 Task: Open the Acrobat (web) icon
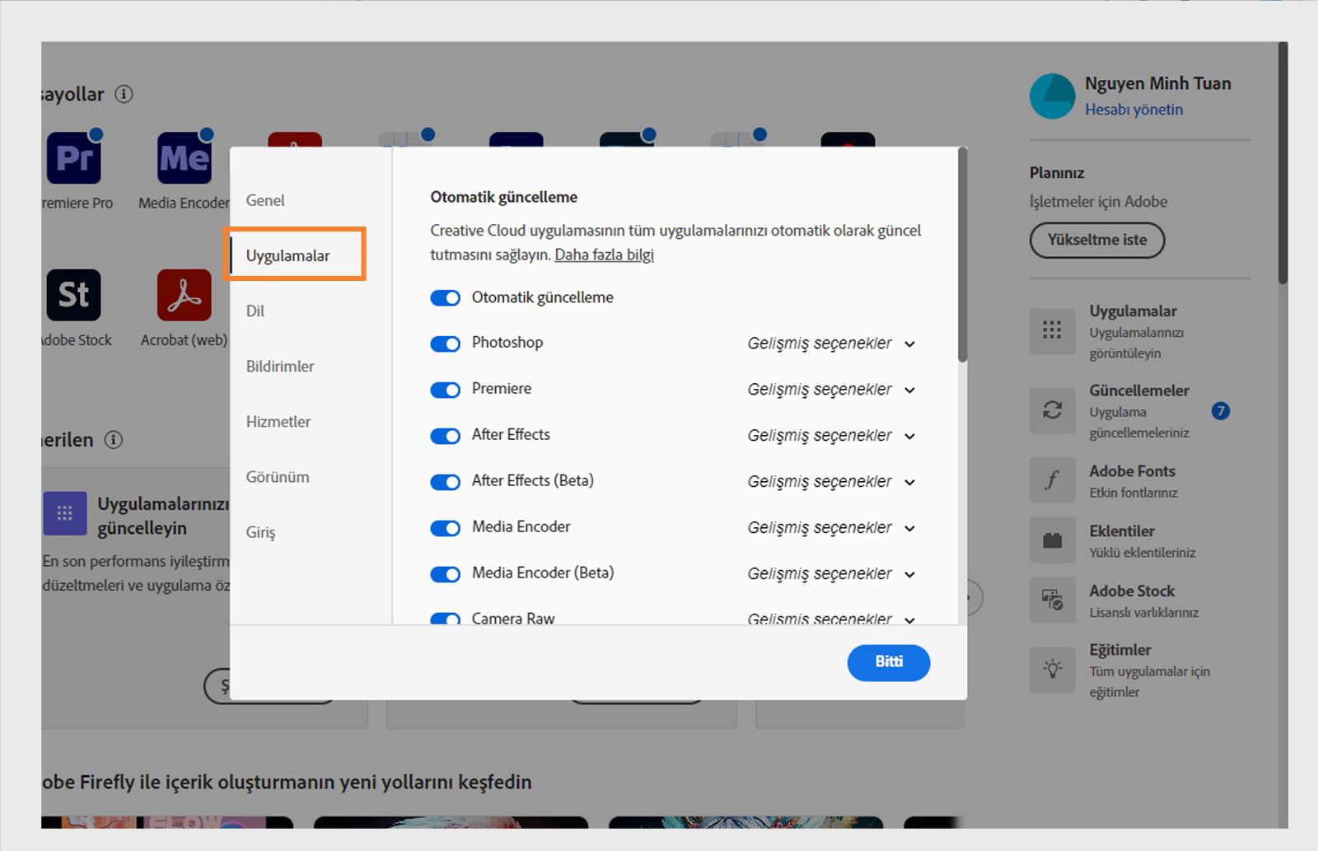[x=183, y=294]
